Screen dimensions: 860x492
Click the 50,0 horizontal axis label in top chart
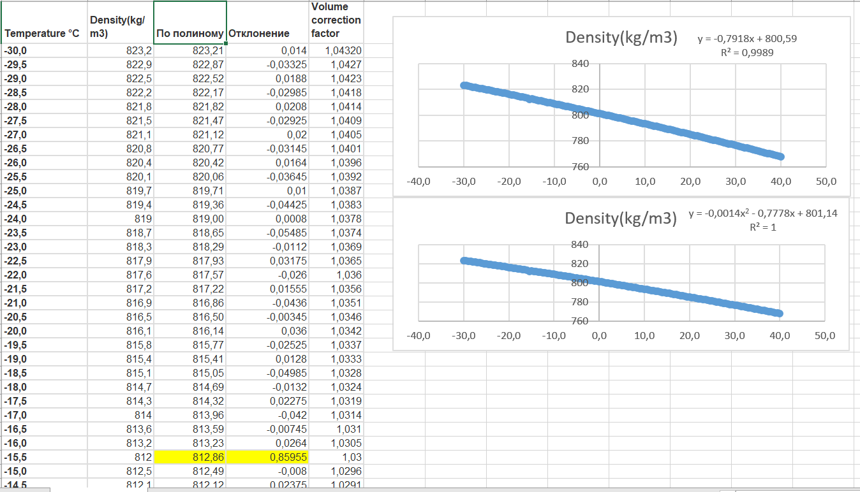point(826,182)
